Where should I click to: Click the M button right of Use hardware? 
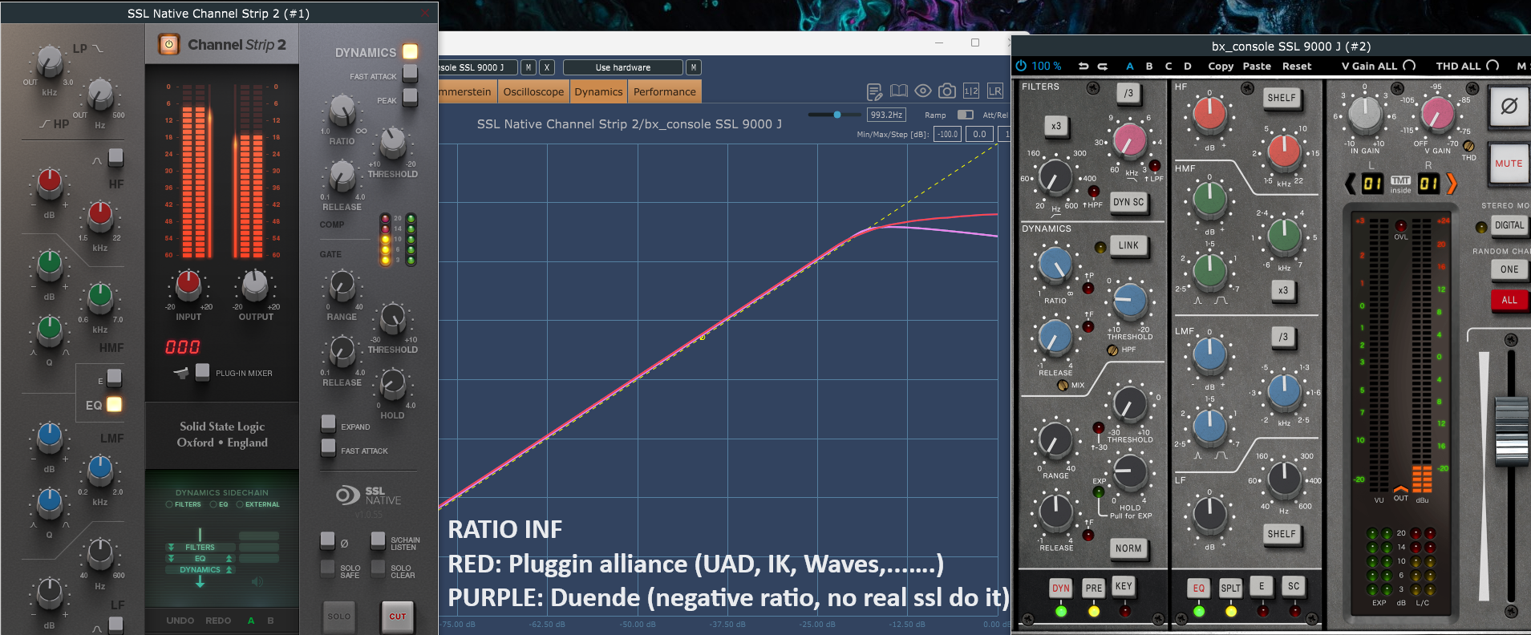coord(694,67)
